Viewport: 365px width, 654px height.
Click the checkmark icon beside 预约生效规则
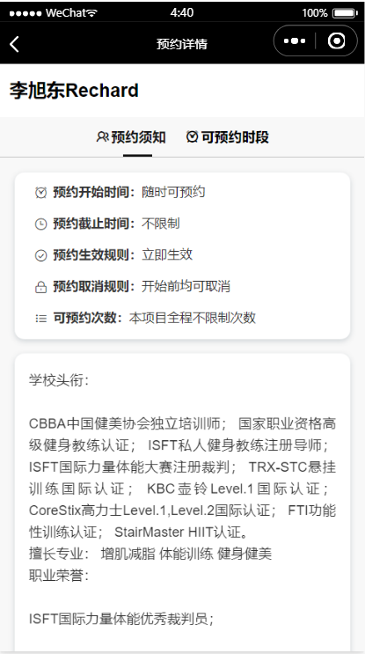[x=40, y=255]
